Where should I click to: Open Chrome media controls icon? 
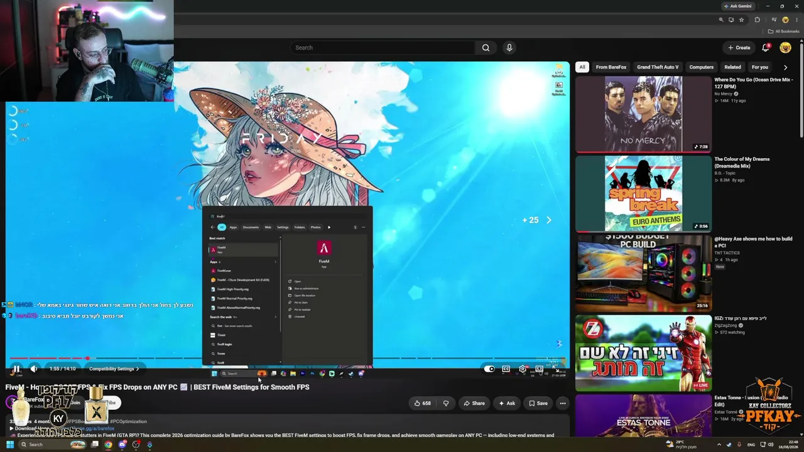[774, 20]
